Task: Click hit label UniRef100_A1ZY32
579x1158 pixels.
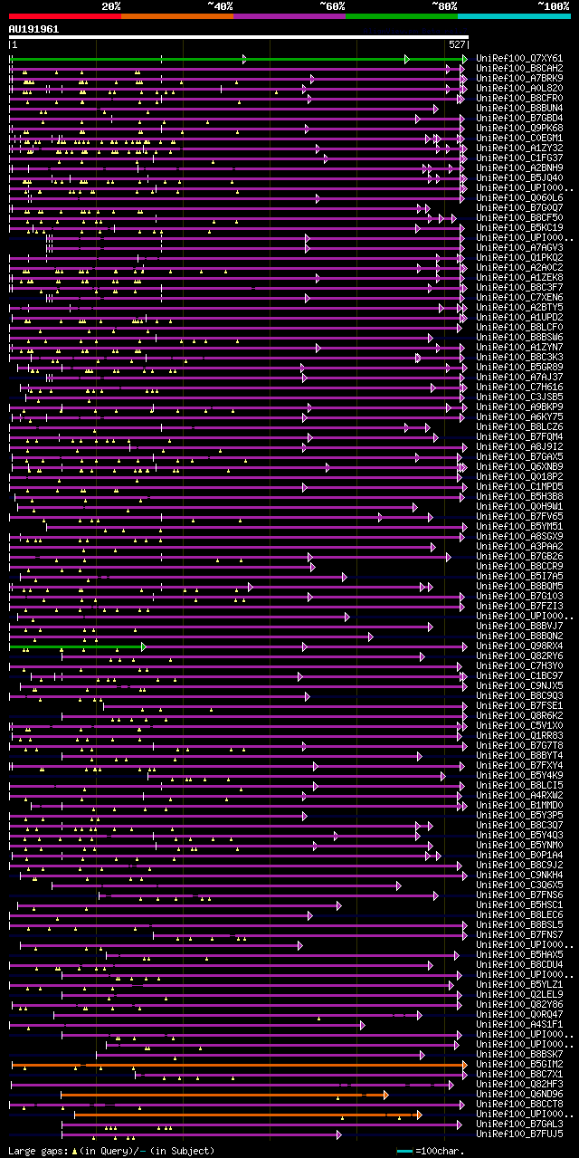Action: pyautogui.click(x=518, y=148)
